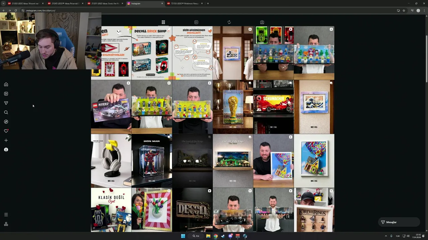Open Explore compass icon in the sidebar
This screenshot has height=240, width=428.
tap(6, 122)
